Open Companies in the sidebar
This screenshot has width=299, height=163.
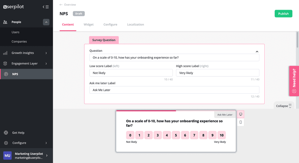[19, 41]
